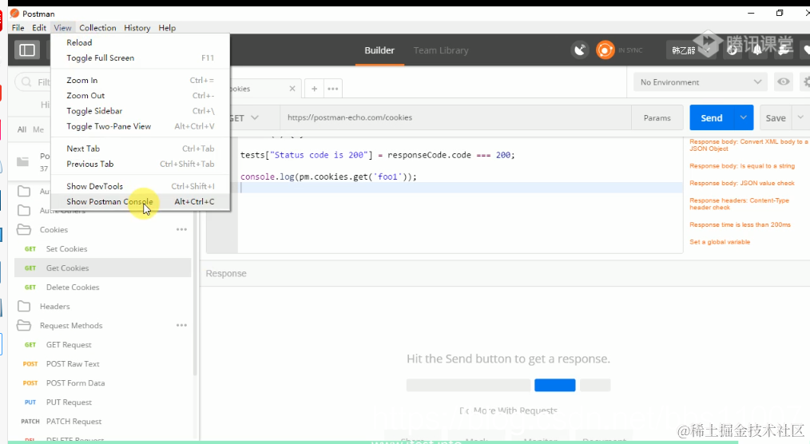Select Show DevTools menu item
The width and height of the screenshot is (810, 444).
tap(141, 186)
